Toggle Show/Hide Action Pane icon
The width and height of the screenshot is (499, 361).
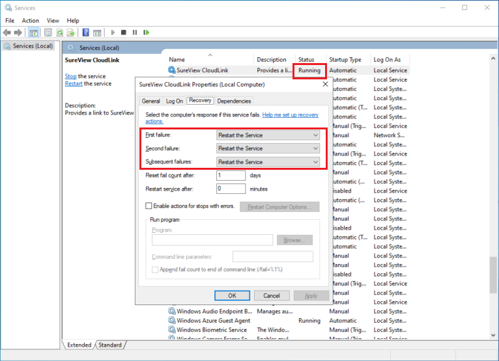[x=97, y=33]
